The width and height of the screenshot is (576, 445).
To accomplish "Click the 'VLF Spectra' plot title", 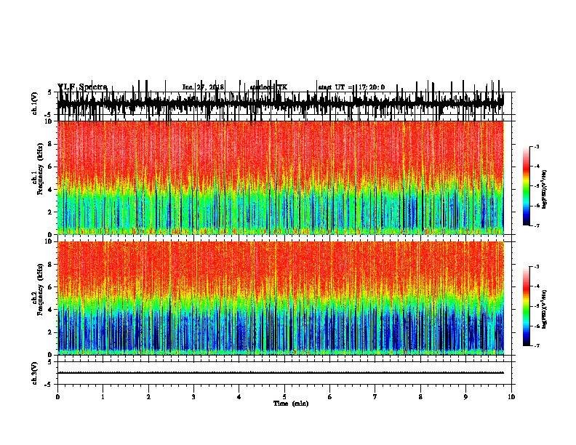I will point(82,87).
